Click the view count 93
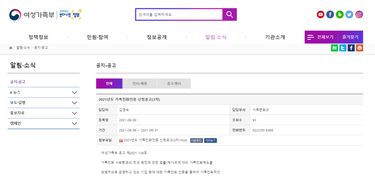 255,120
